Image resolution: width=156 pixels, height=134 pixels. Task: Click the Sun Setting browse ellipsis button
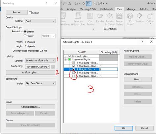coord(53,67)
